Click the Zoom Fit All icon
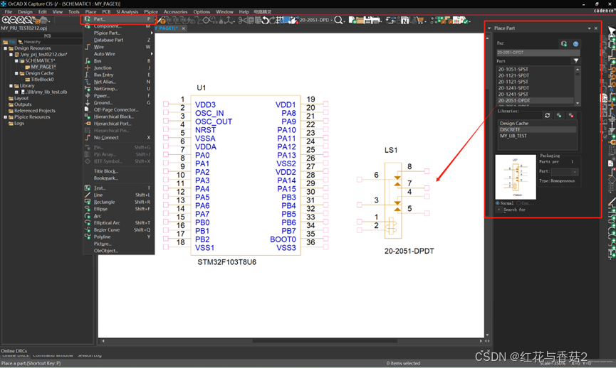 (28, 20)
